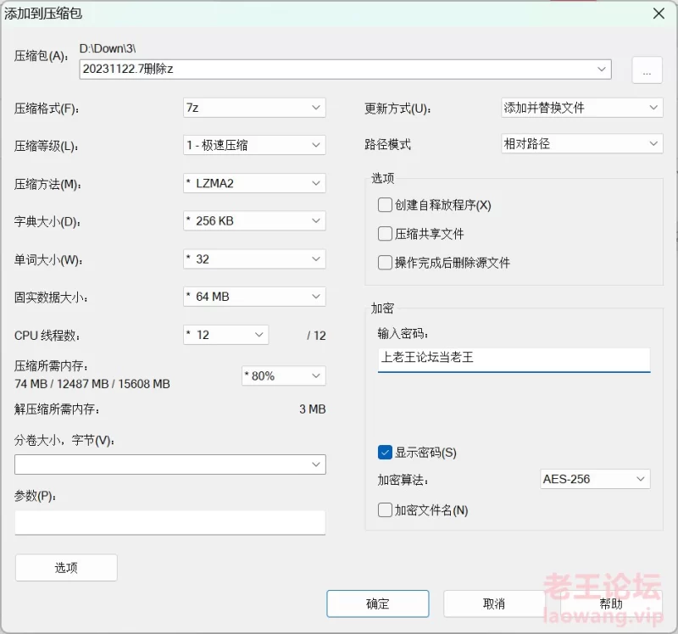Click the 参数(P) parameters input field
Viewport: 678px width, 634px height.
click(170, 522)
